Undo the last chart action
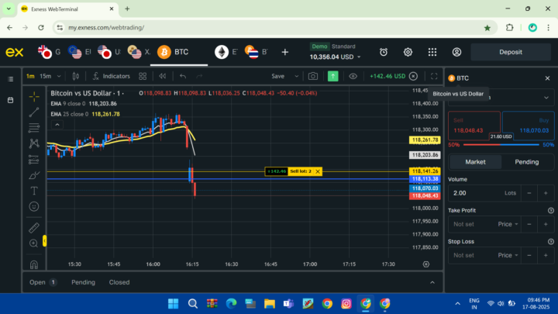558x314 pixels. [183, 76]
